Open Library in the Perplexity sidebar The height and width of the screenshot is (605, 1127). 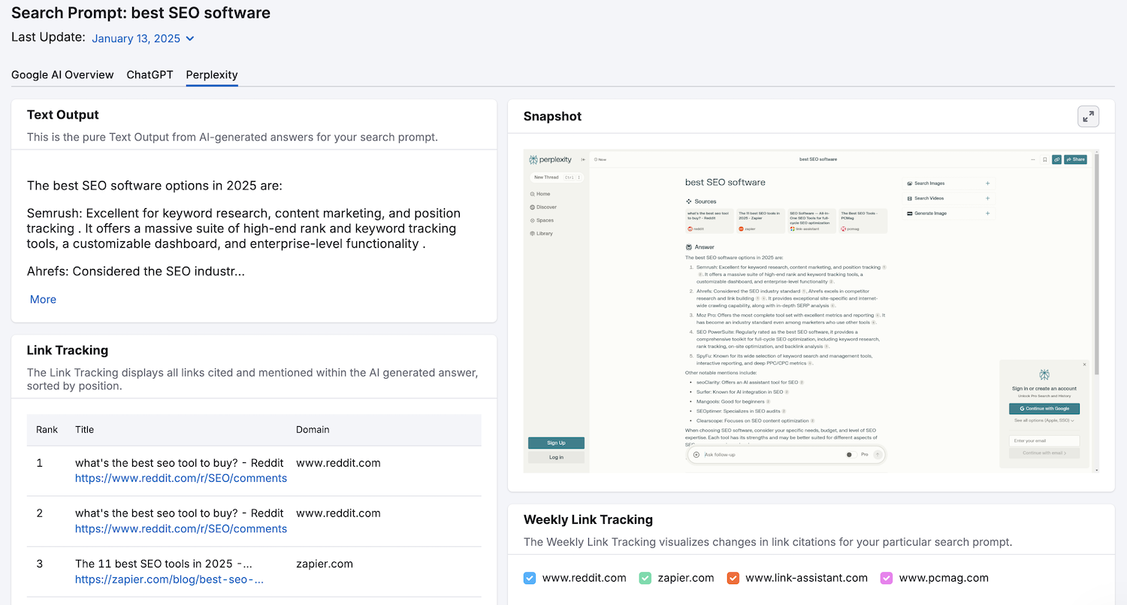coord(544,234)
